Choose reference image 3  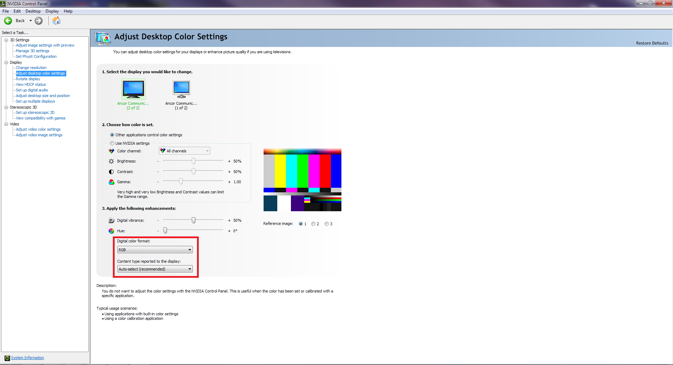coord(327,224)
